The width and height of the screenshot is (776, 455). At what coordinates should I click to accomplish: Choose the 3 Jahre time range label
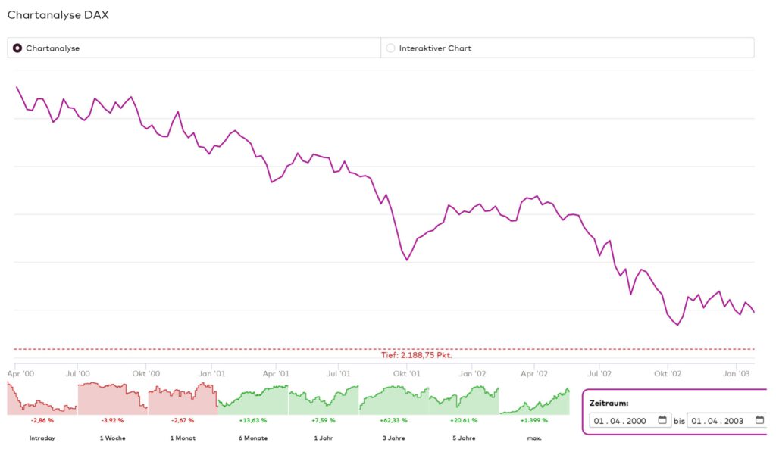click(x=394, y=438)
